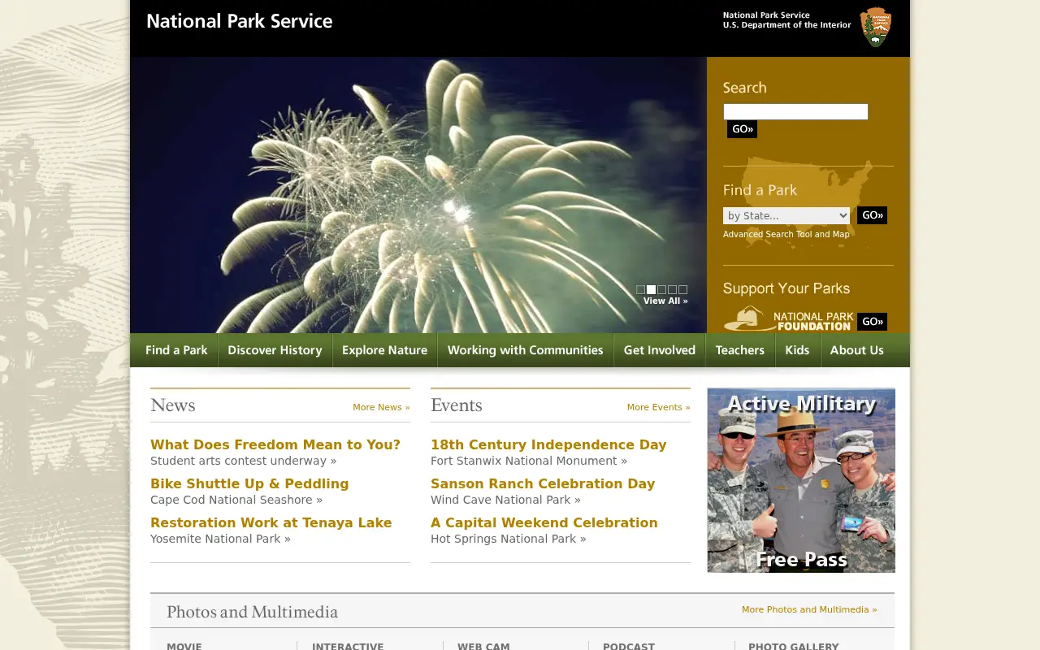Select the fifth slideshow indicator square

coord(682,289)
